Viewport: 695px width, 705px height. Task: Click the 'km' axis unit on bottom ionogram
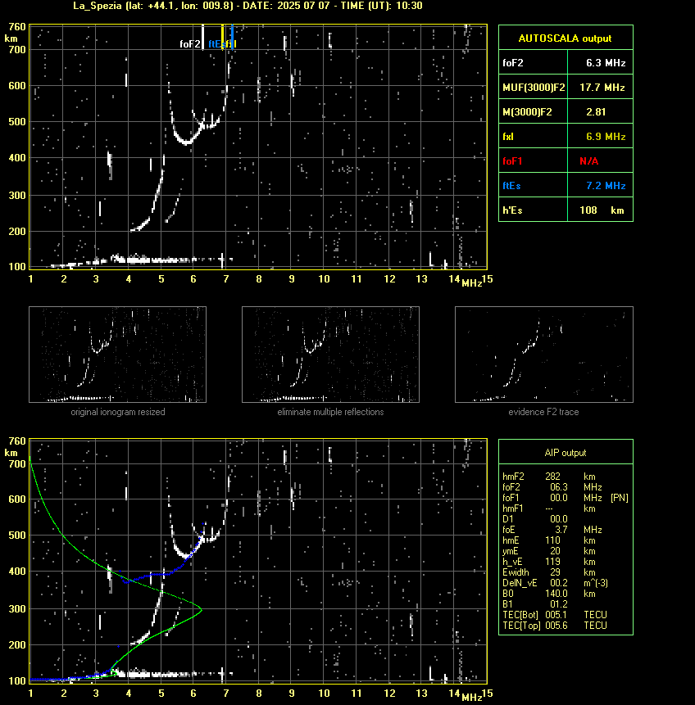pyautogui.click(x=11, y=453)
